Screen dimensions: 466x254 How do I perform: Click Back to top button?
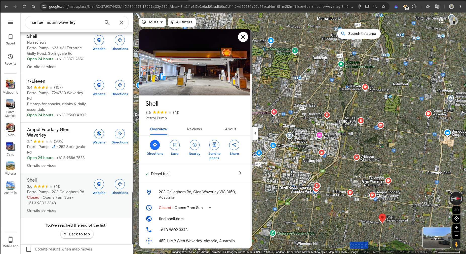77,234
